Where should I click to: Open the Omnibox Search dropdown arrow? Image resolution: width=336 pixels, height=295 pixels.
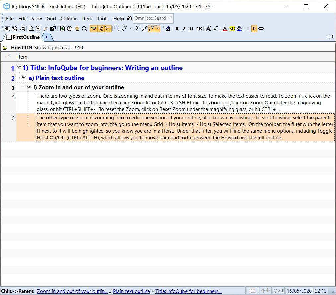click(x=170, y=18)
